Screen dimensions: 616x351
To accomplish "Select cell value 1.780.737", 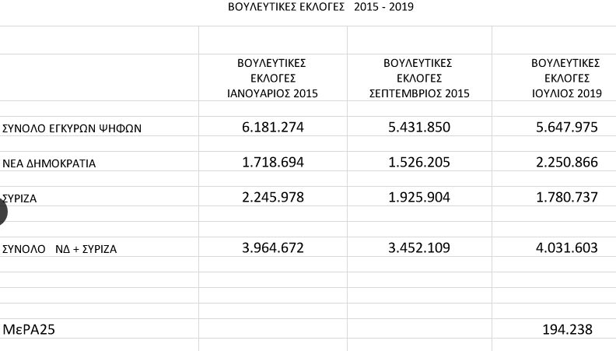I will point(567,197).
